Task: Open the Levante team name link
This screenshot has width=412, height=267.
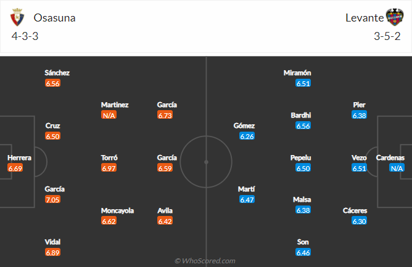Action: coord(363,18)
